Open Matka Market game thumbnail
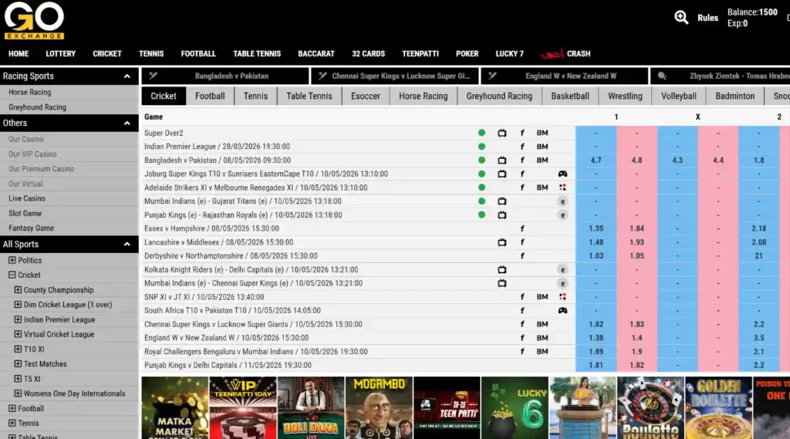This screenshot has width=790, height=439. 175,407
